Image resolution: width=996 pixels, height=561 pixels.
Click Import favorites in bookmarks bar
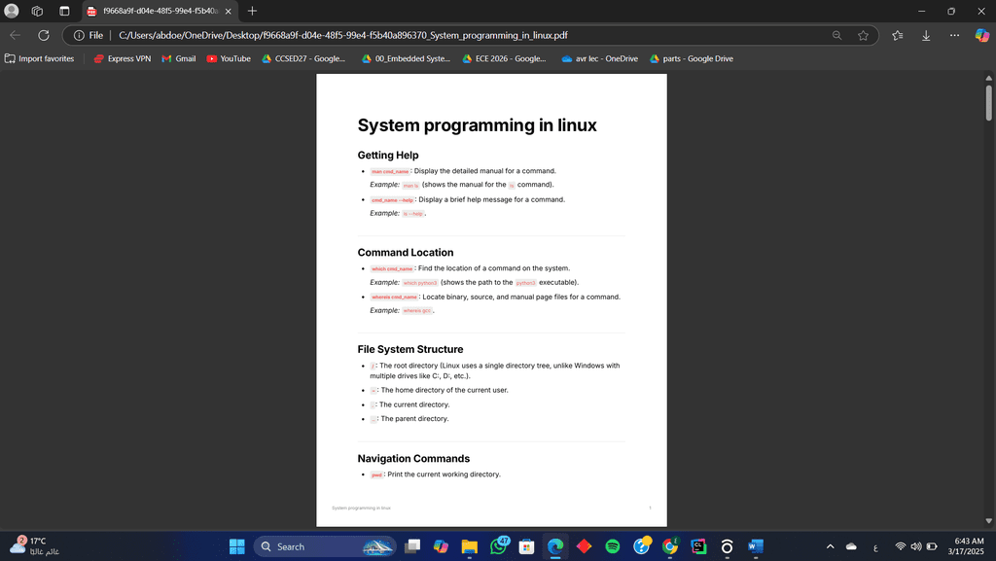pyautogui.click(x=39, y=58)
